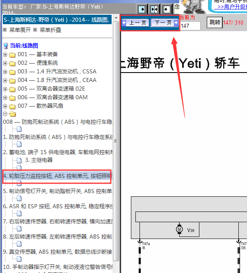Go to previous page with 上一页
Image resolution: width=247 pixels, height=273 pixels.
pos(136,23)
